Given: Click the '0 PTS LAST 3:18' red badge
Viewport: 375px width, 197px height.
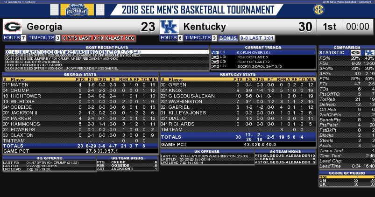Looking at the screenshot, I should click(83, 38).
